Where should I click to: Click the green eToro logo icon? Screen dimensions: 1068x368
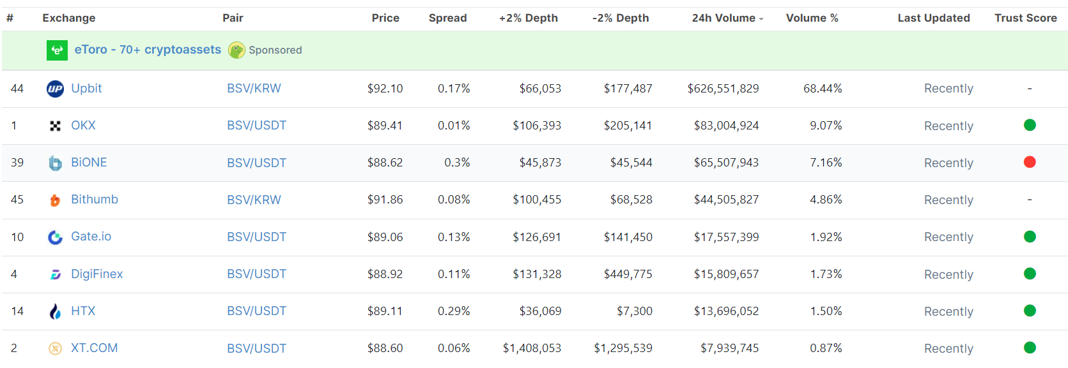tap(57, 50)
